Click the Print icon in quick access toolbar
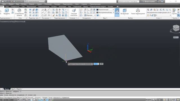180x101 pixels. 14,1
